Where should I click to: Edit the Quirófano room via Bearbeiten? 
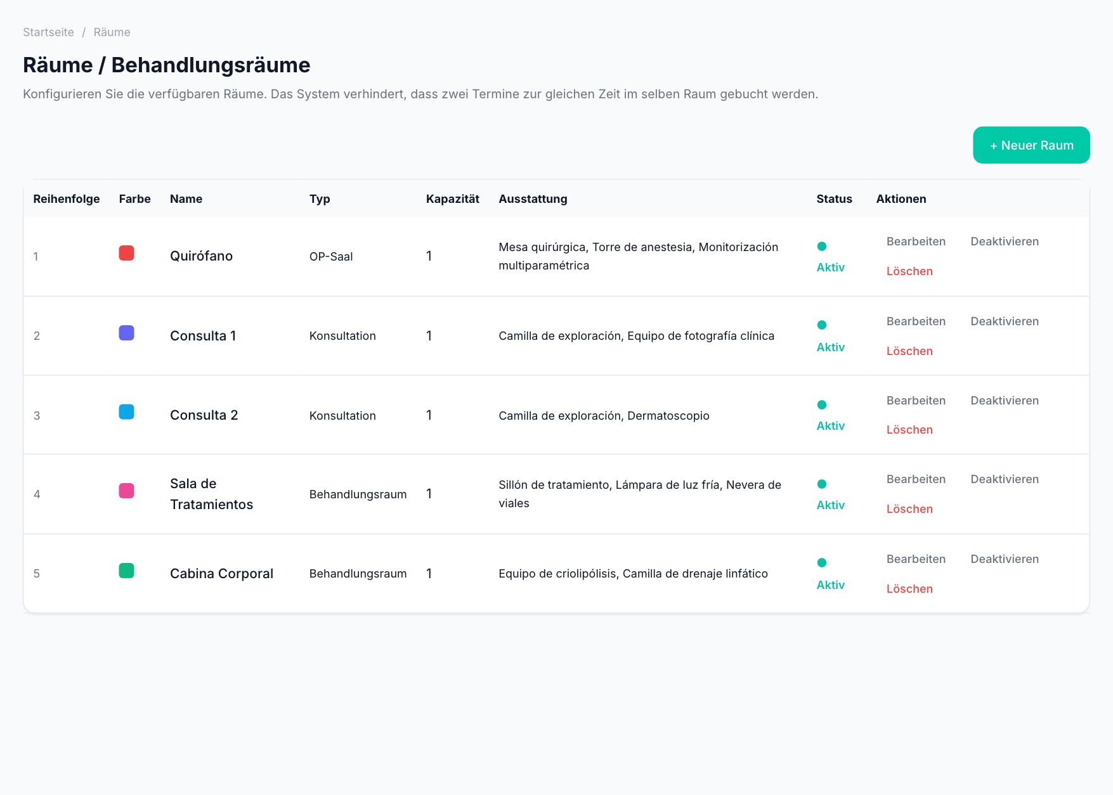tap(916, 242)
